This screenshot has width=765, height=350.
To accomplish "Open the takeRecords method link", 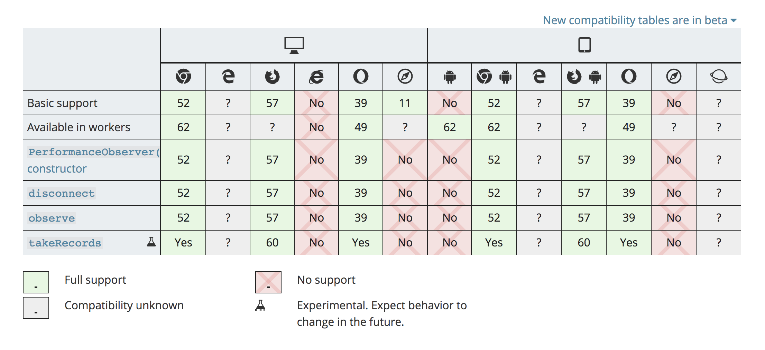I will tap(65, 243).
